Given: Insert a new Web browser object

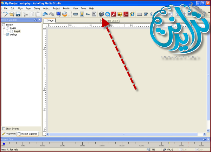Looking at the screenshot, I should 132,14.
